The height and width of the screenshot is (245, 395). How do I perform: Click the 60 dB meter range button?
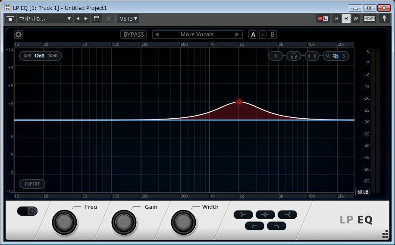tap(362, 192)
